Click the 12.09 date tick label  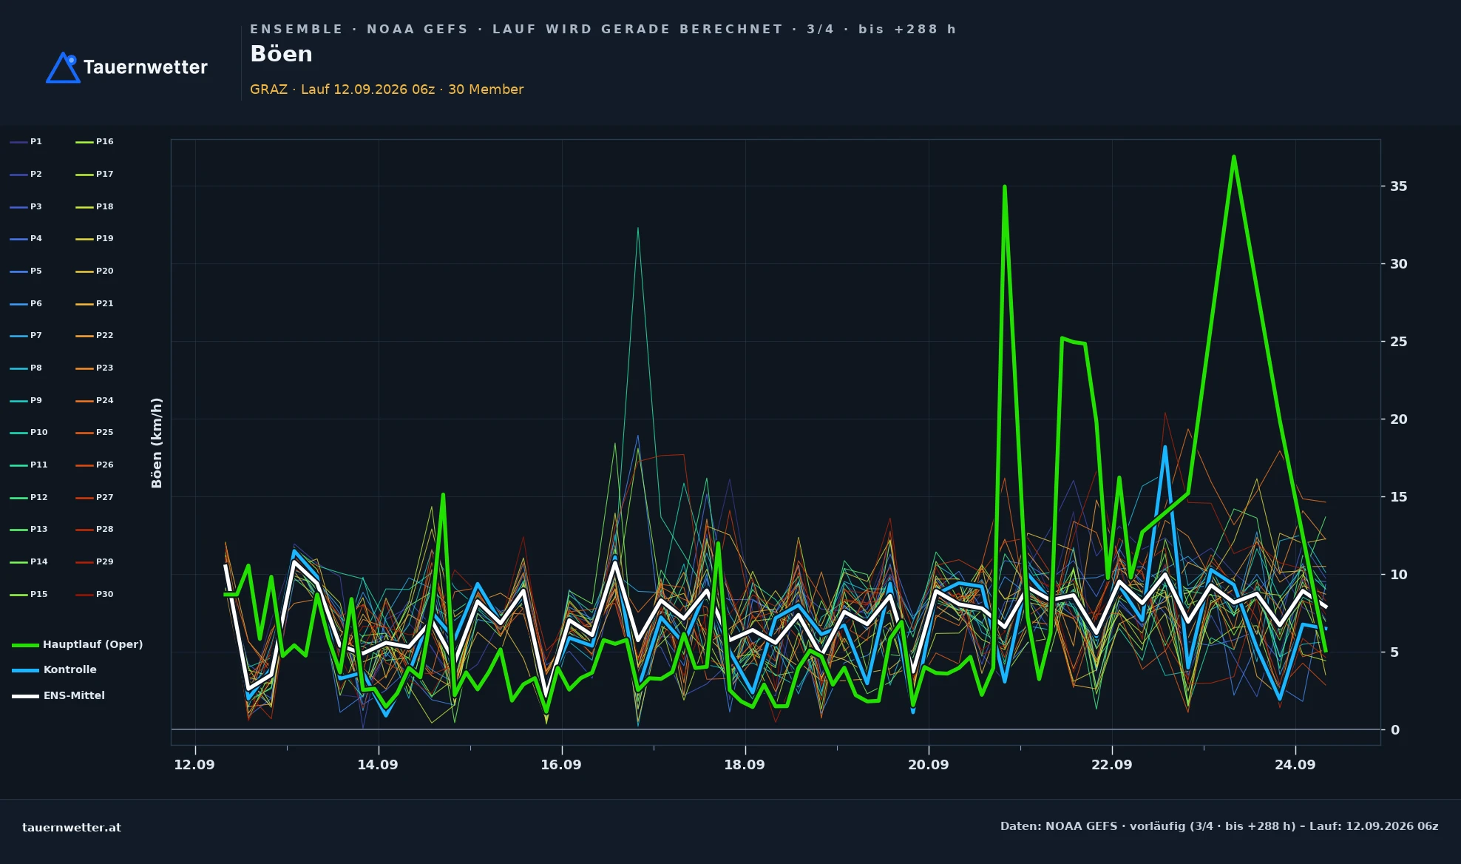pyautogui.click(x=194, y=765)
